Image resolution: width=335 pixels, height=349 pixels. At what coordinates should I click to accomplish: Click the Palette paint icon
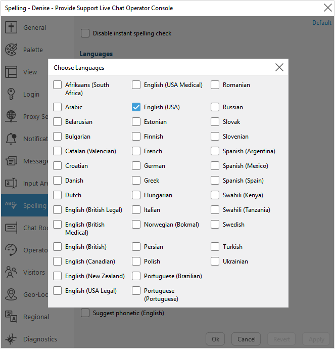(x=11, y=50)
